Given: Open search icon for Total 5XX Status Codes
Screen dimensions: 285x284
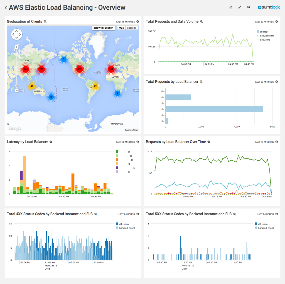Looking at the screenshot, I should pyautogui.click(x=234, y=214).
